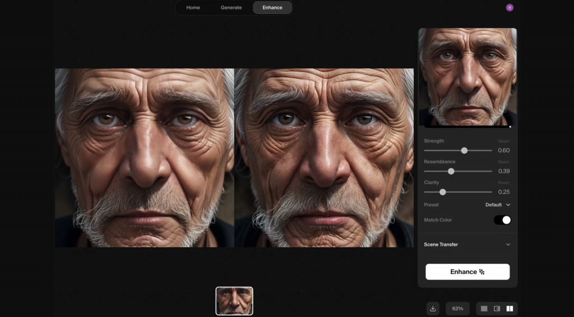Click the source image preview in side panel
574x317 pixels.
tap(467, 77)
